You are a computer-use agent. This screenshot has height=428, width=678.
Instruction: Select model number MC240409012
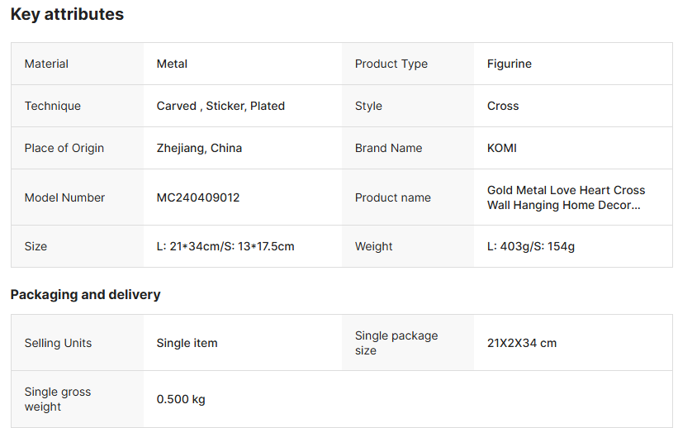click(198, 197)
